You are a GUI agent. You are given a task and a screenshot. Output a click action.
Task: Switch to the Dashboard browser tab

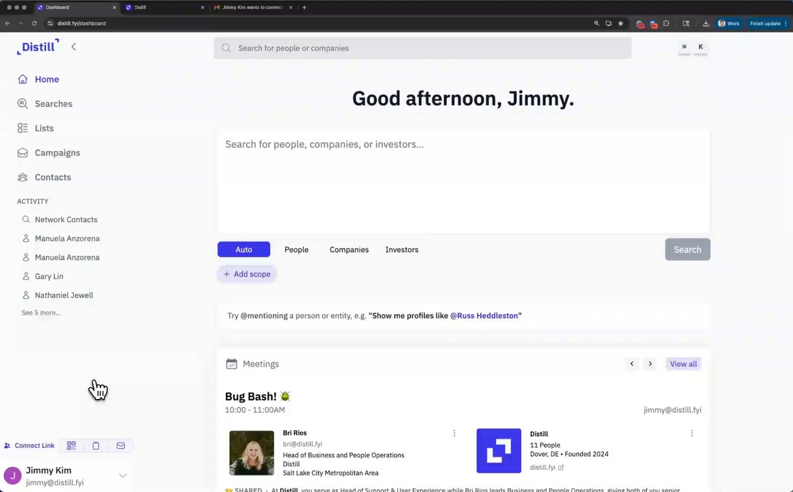tap(77, 7)
